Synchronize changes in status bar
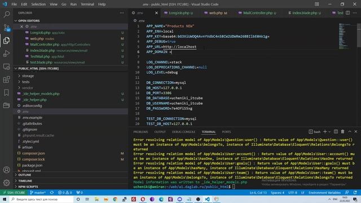The image size is (361, 203). click(52, 193)
